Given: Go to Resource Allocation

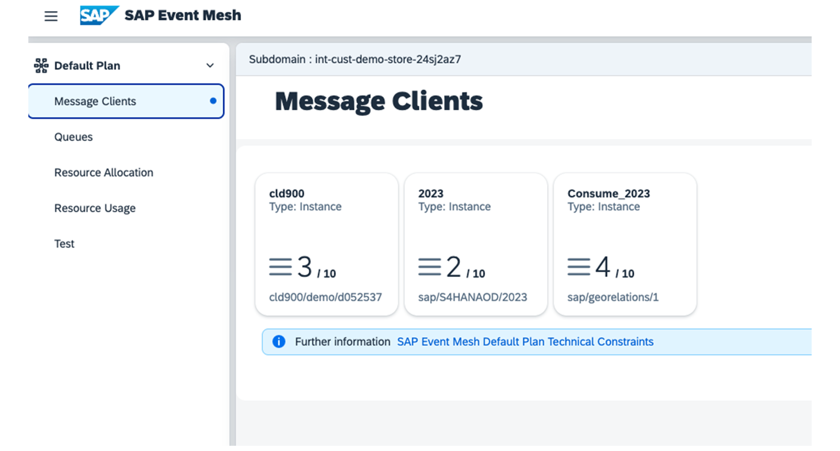Looking at the screenshot, I should (x=104, y=173).
